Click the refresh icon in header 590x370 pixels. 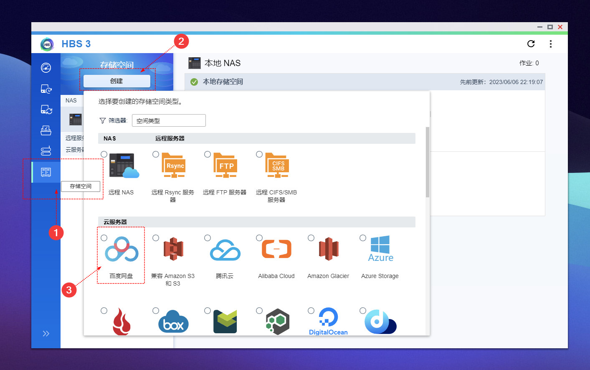point(531,44)
